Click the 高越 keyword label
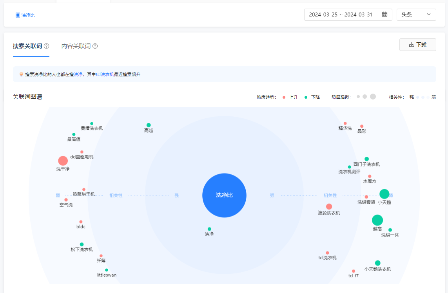 click(149, 130)
